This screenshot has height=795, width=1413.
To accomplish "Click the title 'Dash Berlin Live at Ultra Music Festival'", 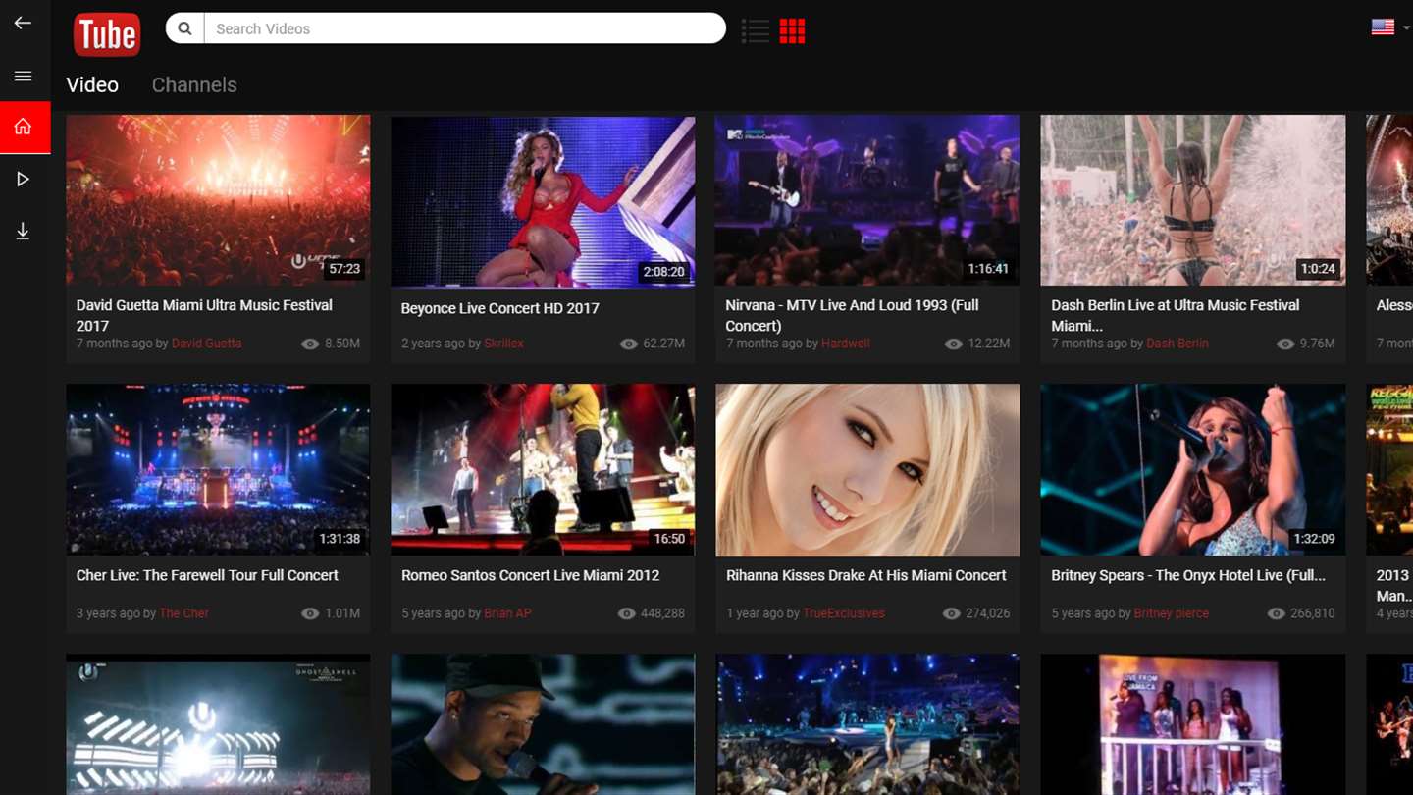I will pos(1175,315).
